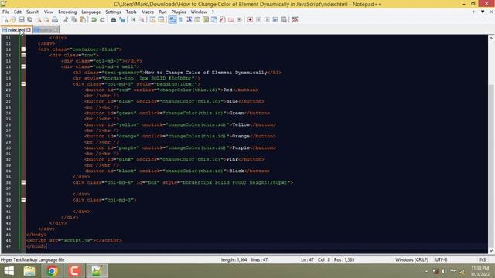495x278 pixels.
Task: Open User Defined Language dialog icon
Action: (197, 19)
